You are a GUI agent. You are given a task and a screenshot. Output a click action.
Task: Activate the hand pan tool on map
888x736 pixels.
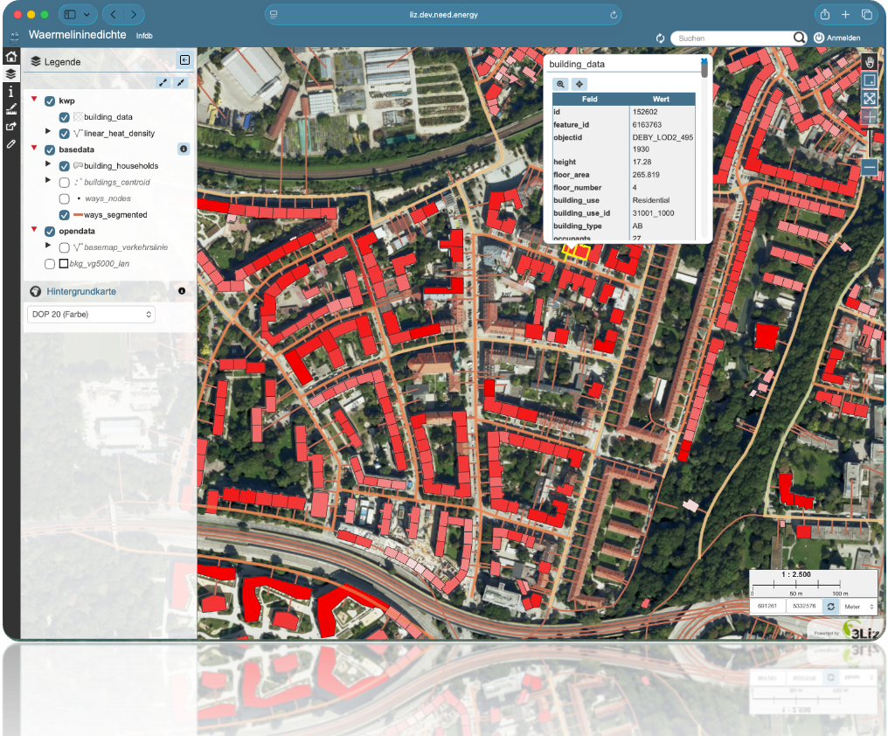pos(870,62)
